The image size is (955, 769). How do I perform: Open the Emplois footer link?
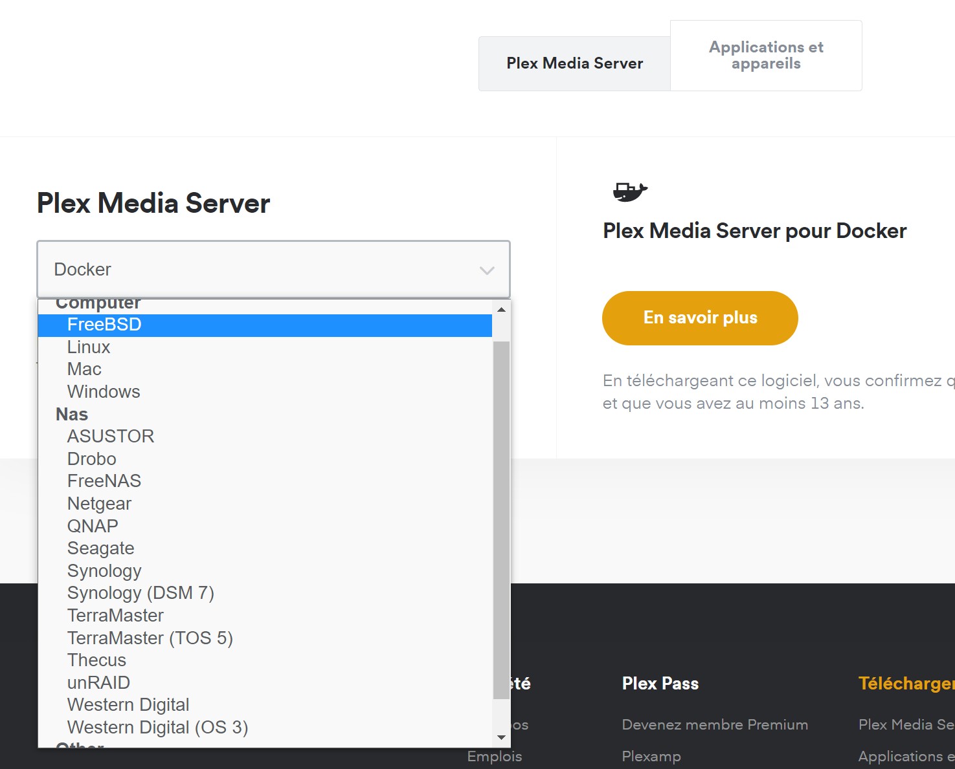(495, 756)
